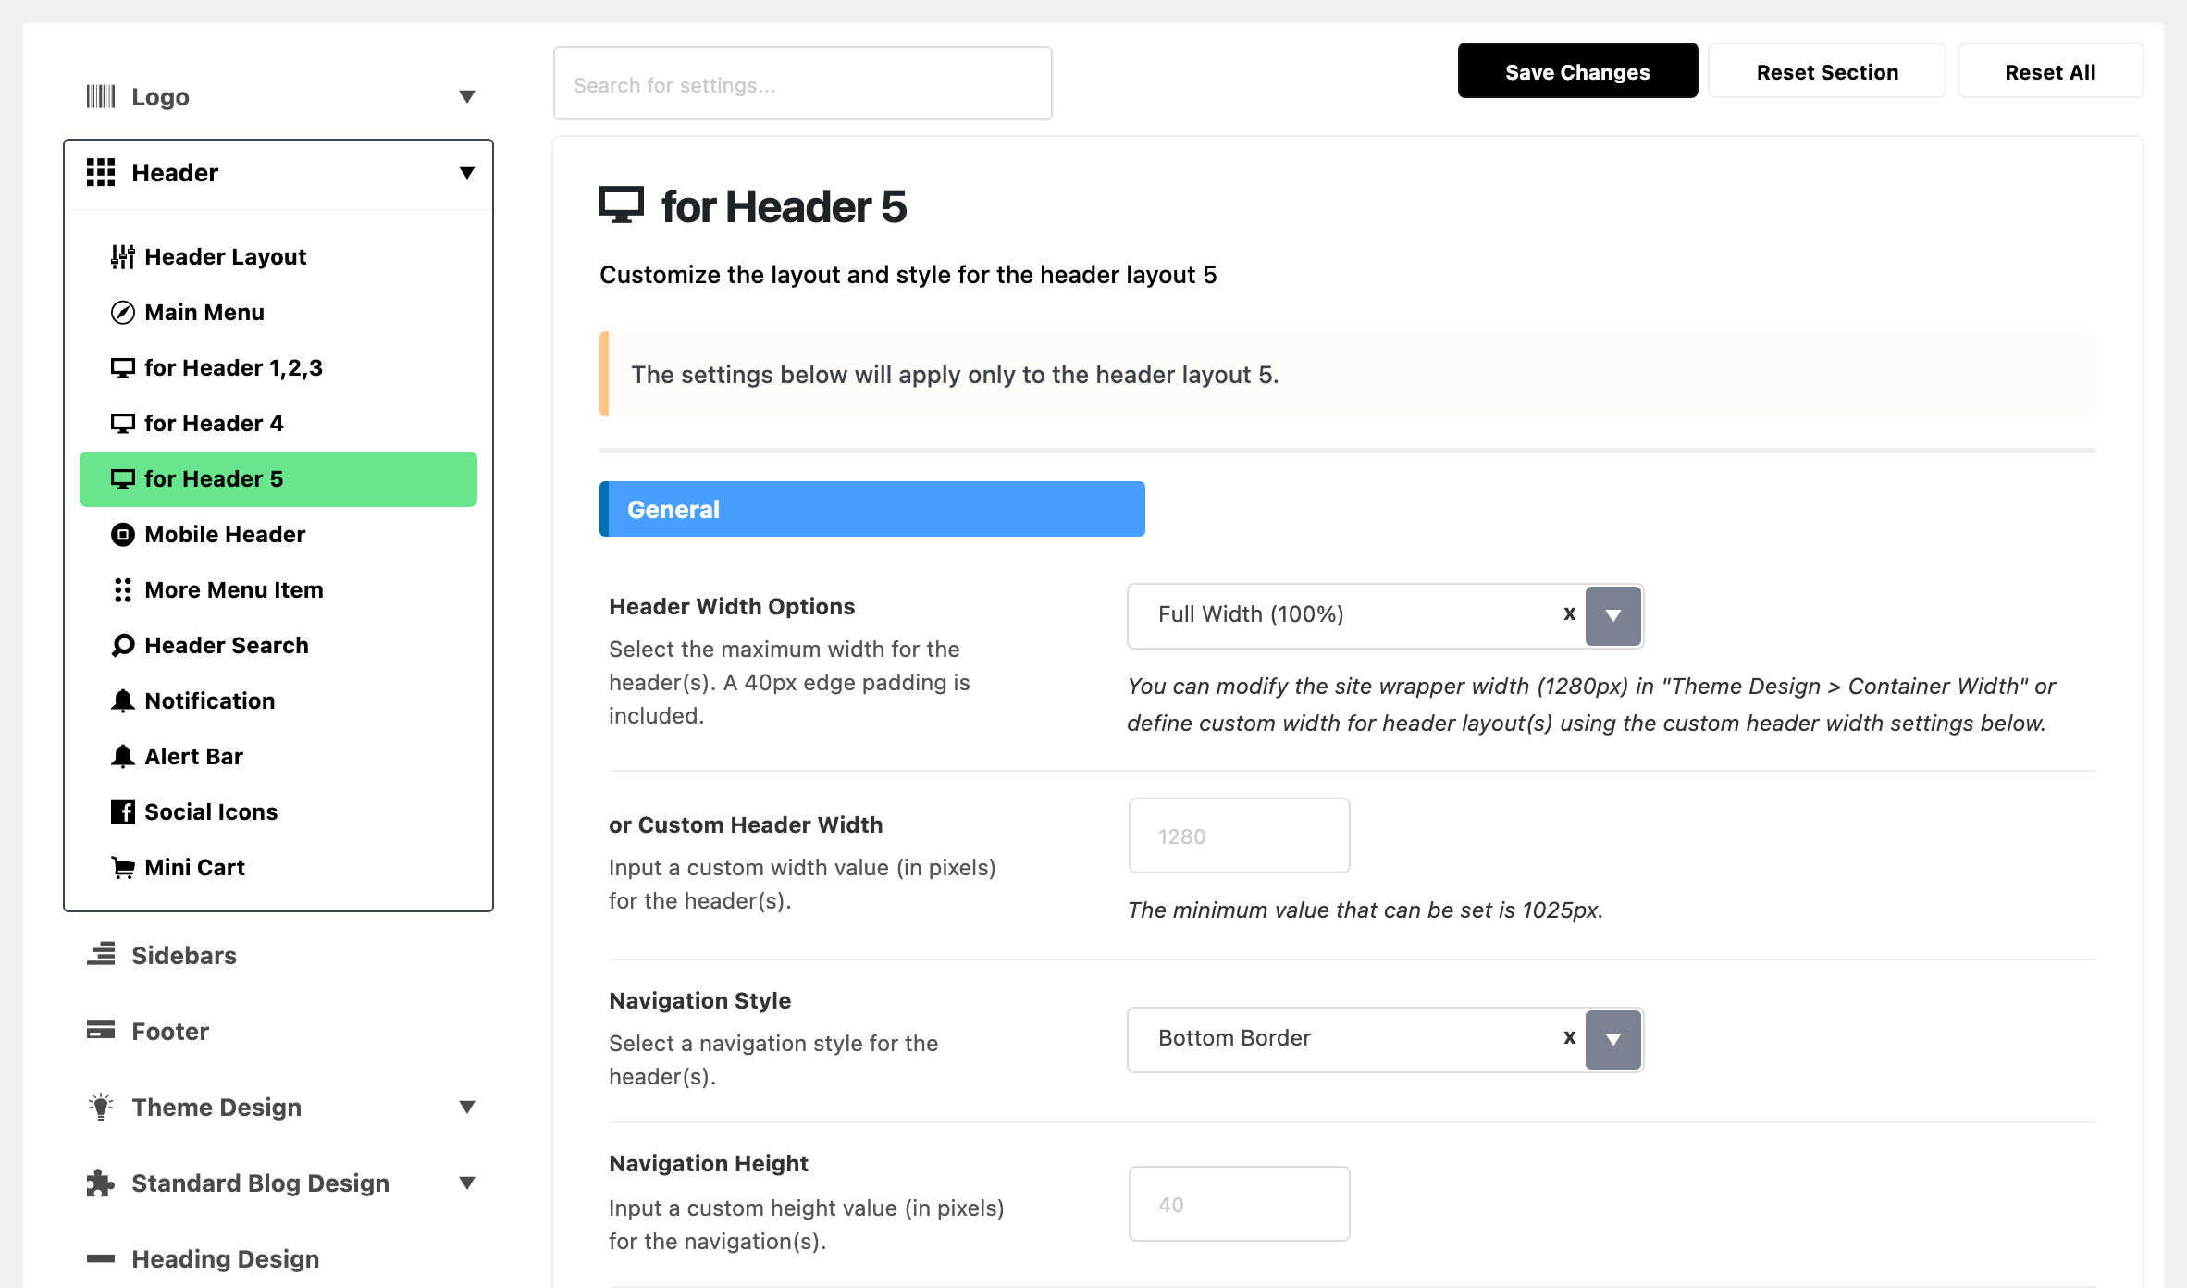The height and width of the screenshot is (1288, 2187).
Task: Click the Reset All button
Action: click(2050, 71)
